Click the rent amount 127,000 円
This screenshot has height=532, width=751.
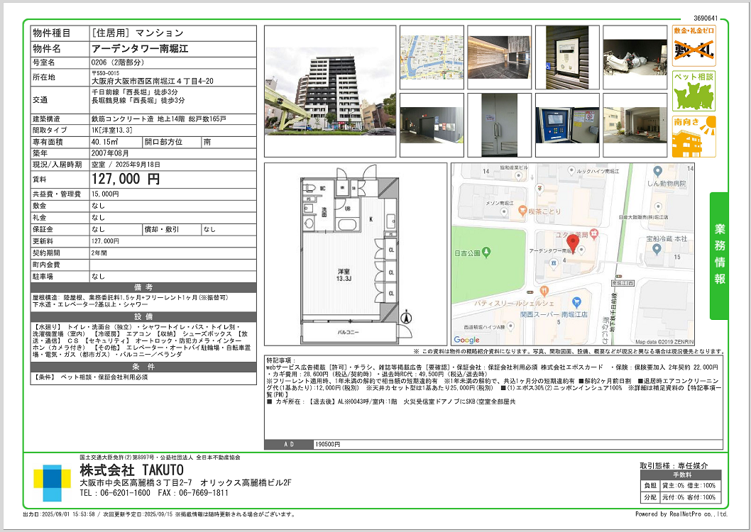pos(125,179)
